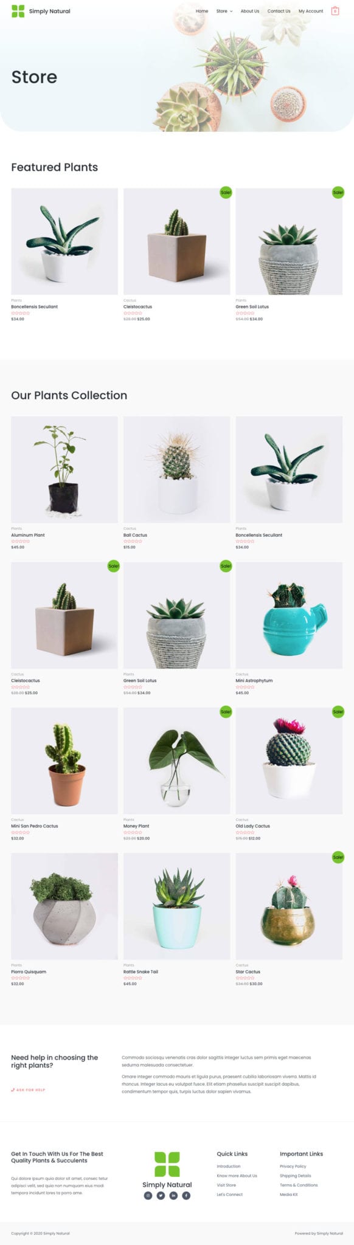Open the Instagram footer icon
Screen dimensions: 354x1245
148,1195
